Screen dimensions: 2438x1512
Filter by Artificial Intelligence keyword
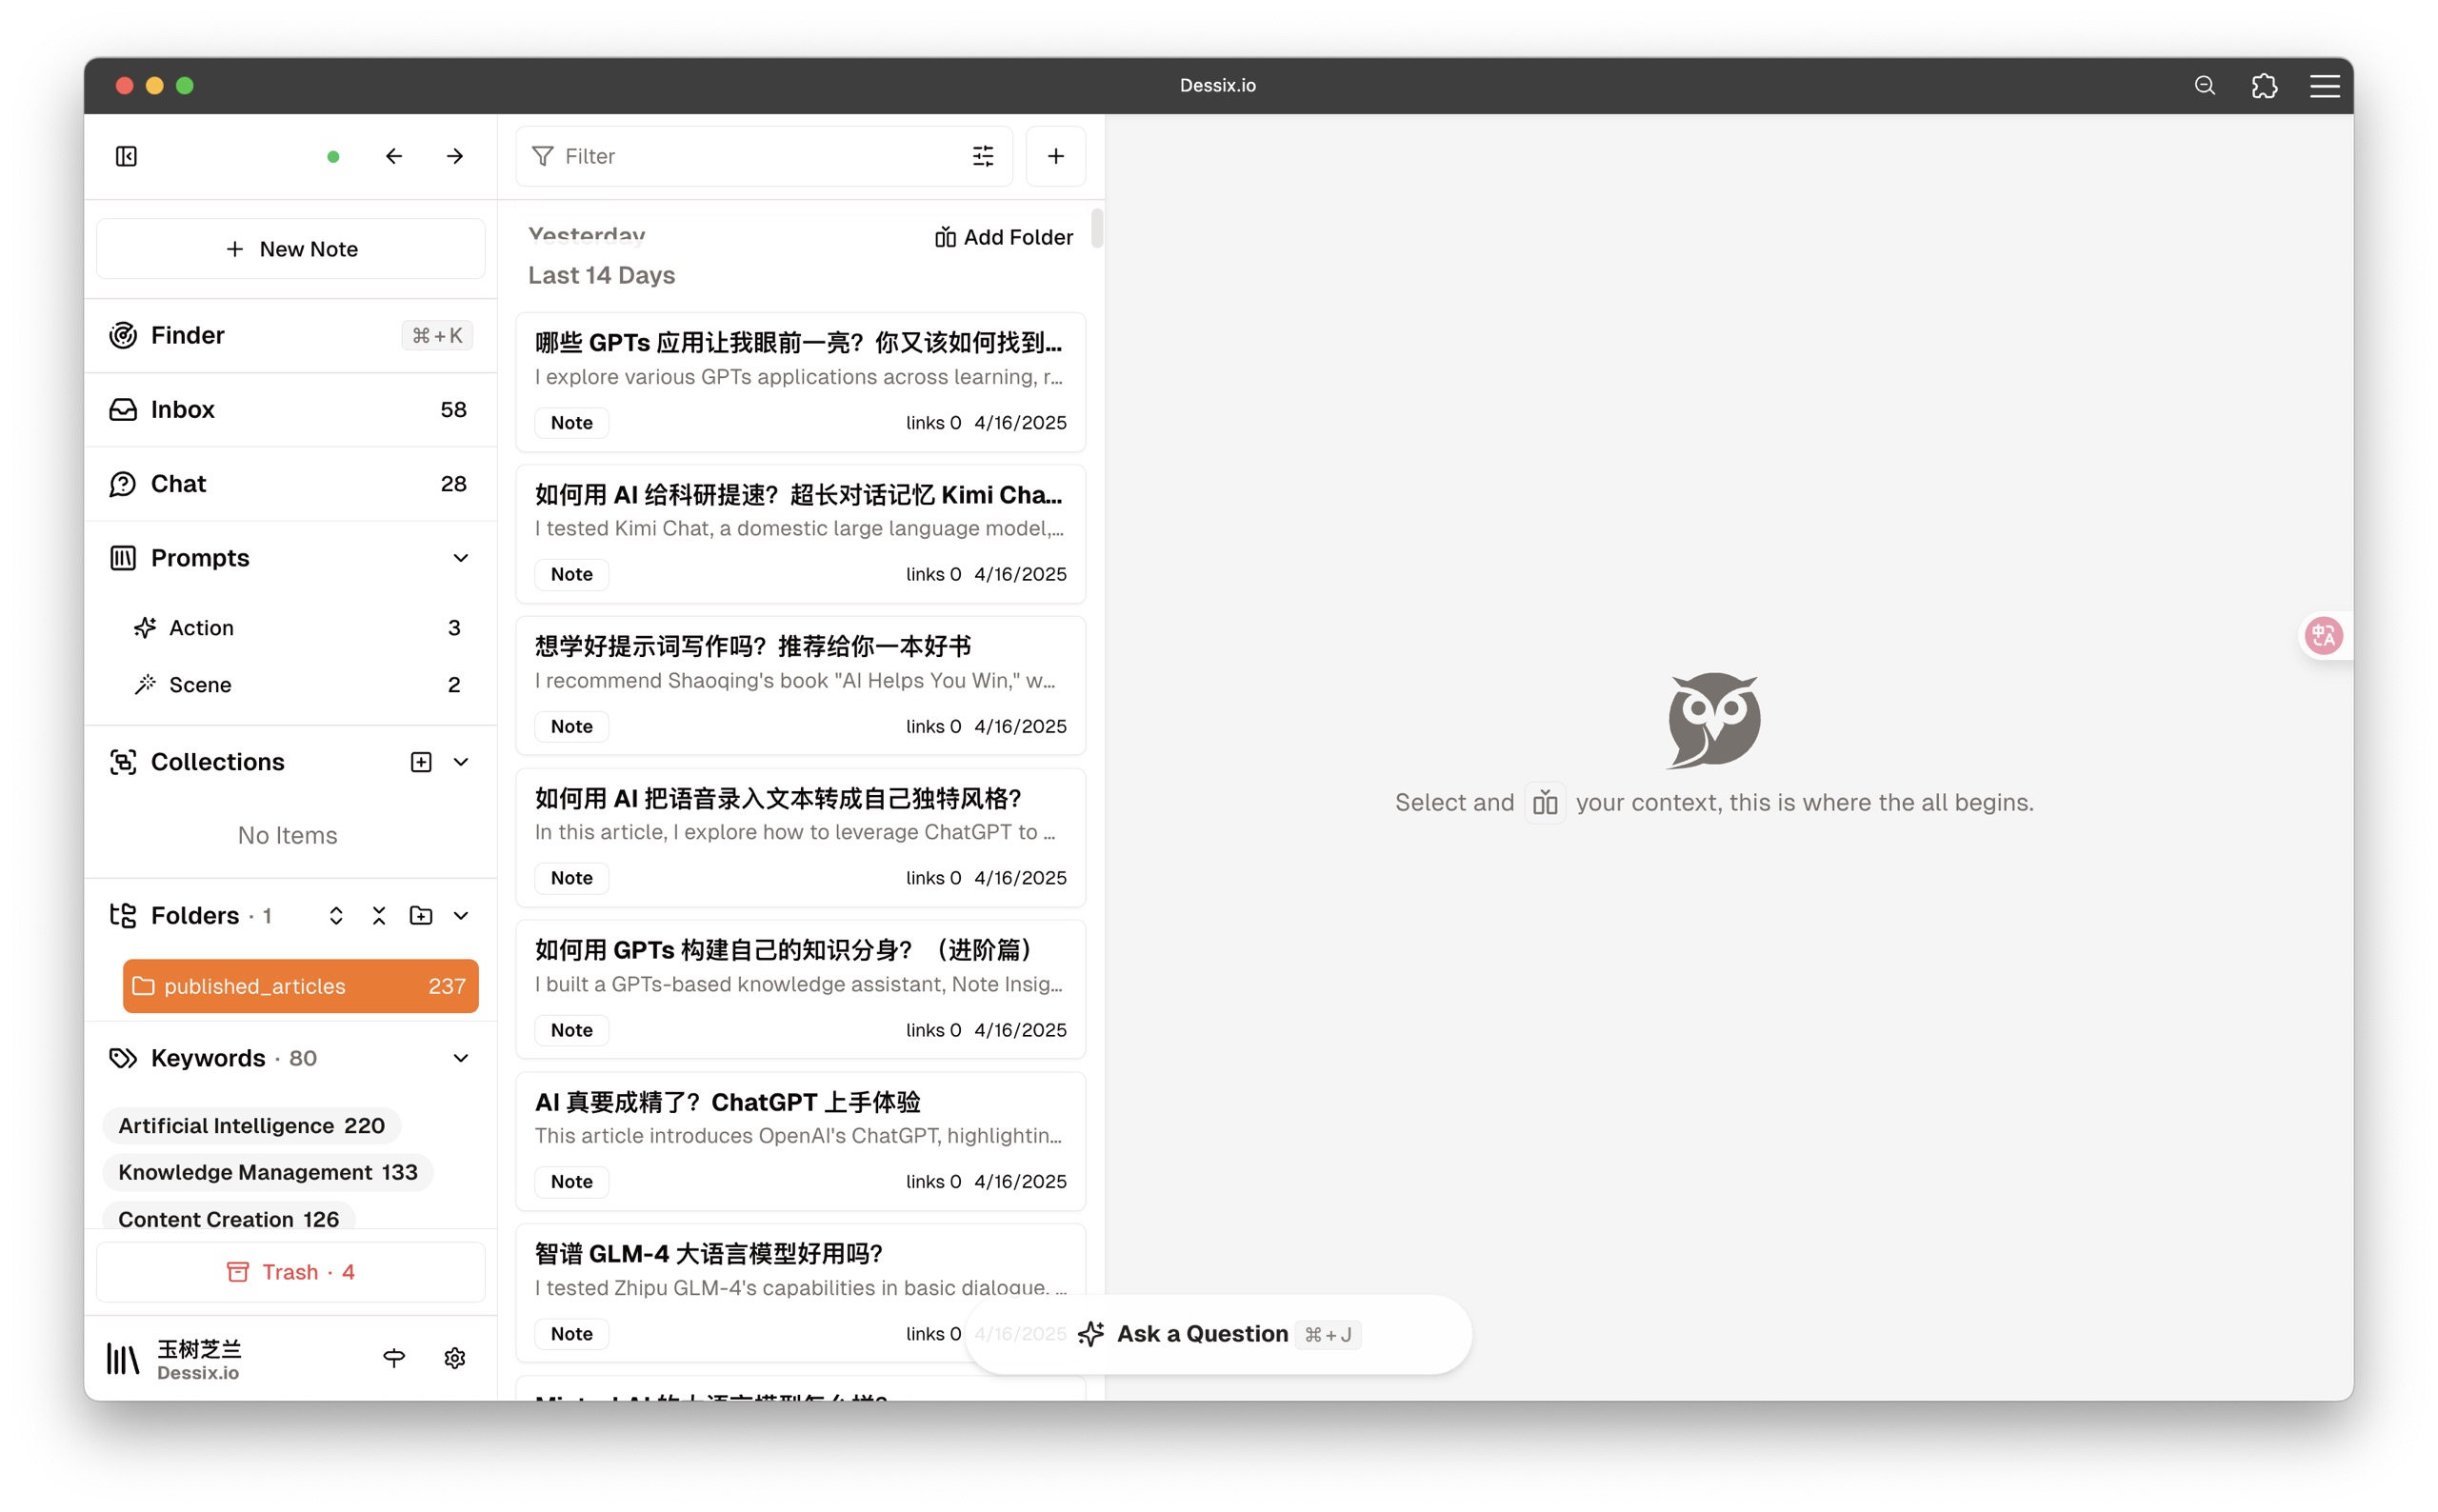pyautogui.click(x=251, y=1126)
